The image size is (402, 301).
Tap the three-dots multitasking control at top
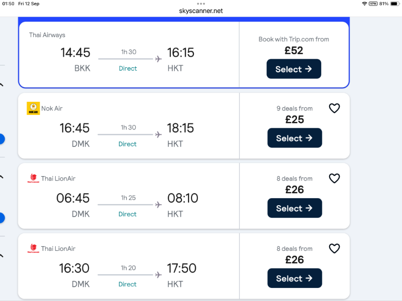click(x=201, y=4)
